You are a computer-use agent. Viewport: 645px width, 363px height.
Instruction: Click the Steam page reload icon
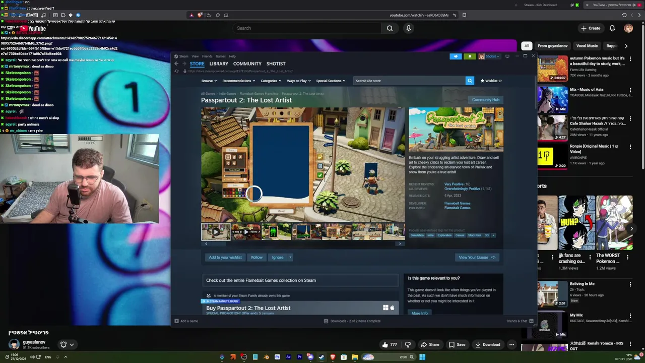[176, 71]
